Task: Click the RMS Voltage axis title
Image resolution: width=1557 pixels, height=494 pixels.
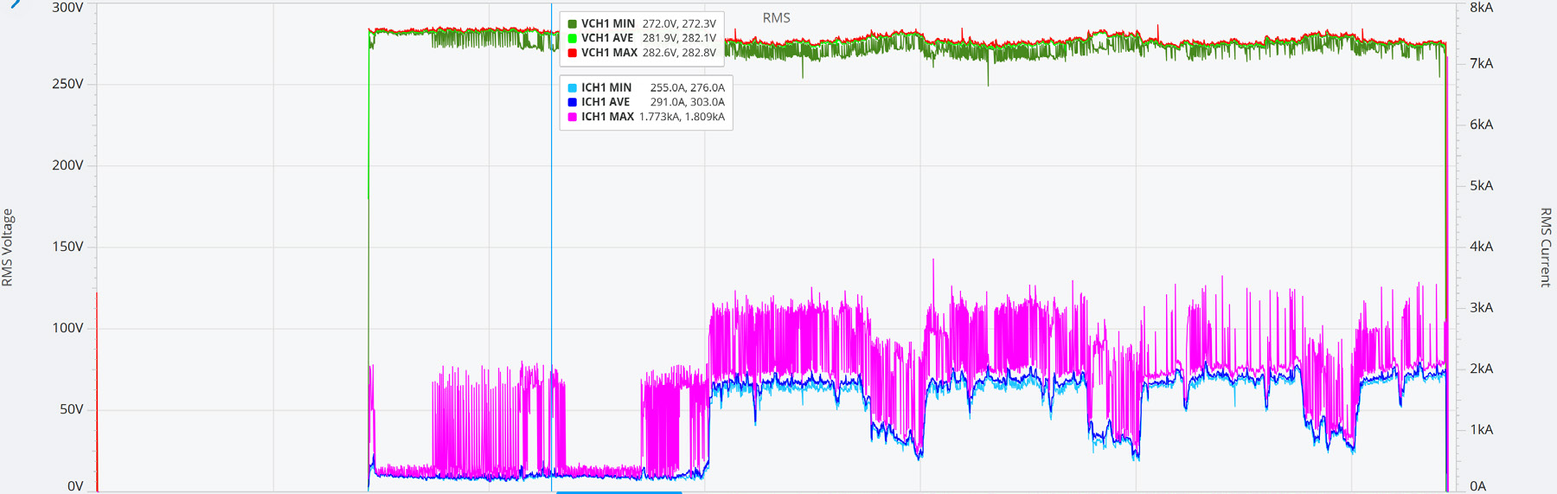Action: click(x=8, y=247)
